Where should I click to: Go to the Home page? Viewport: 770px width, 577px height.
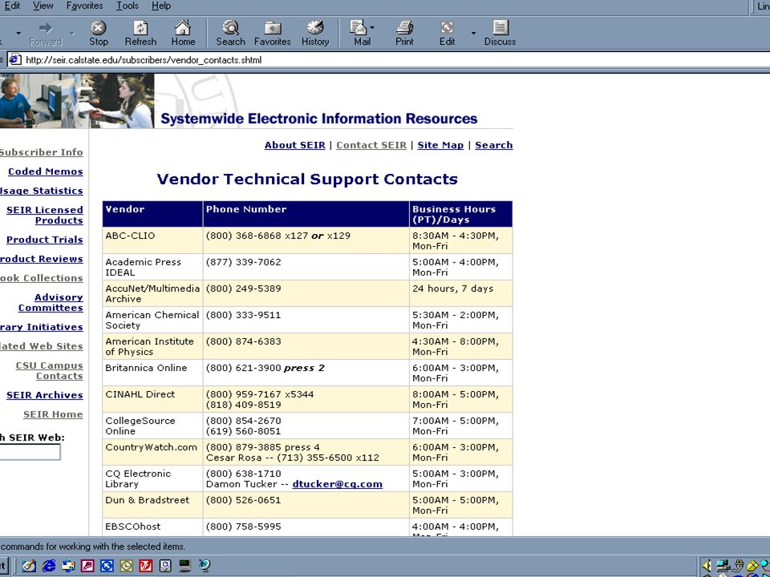[x=183, y=34]
